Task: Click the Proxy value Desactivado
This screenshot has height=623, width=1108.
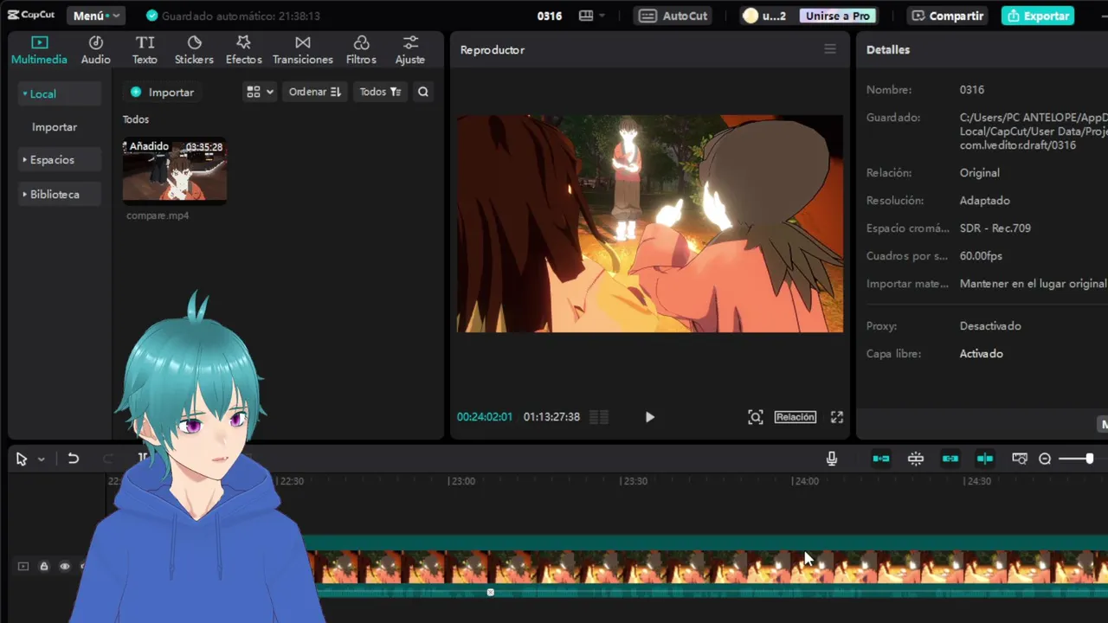Action: tap(990, 326)
